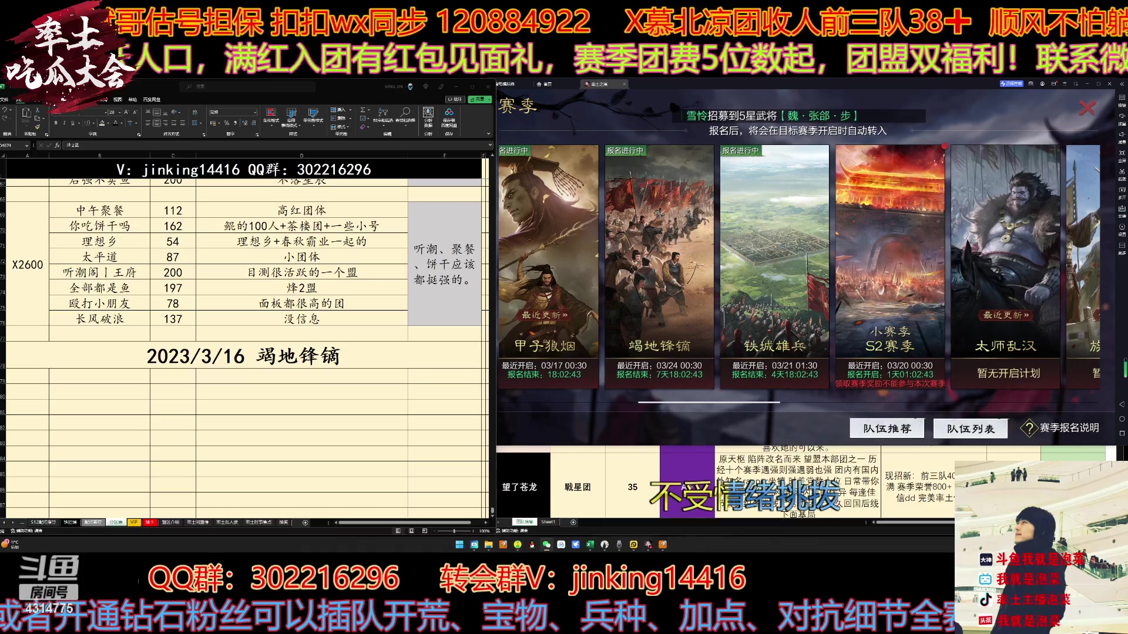Add a new sheet with plus icon in left Excel
Screen dimensions: 1128x634
click(x=305, y=522)
